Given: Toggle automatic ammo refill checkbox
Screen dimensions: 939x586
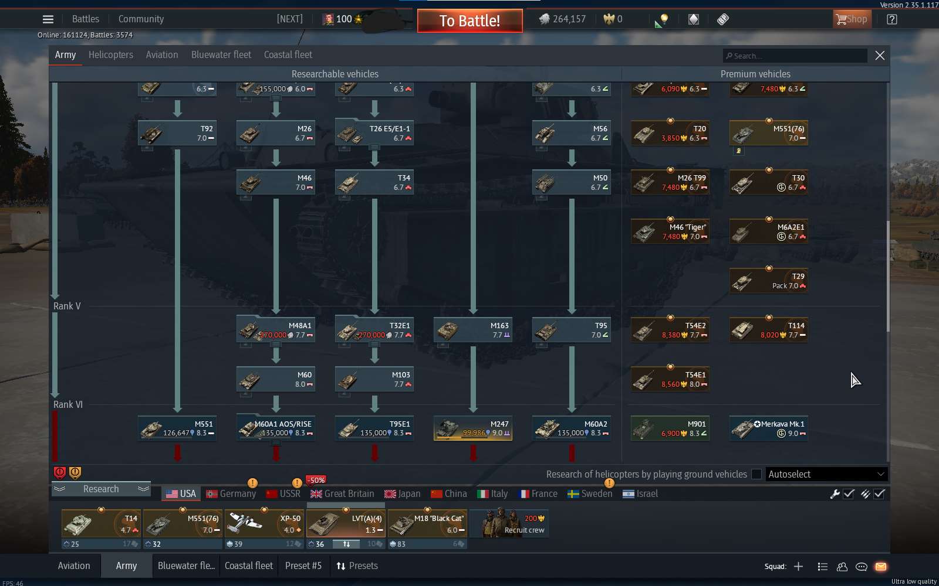Looking at the screenshot, I should pyautogui.click(x=879, y=494).
